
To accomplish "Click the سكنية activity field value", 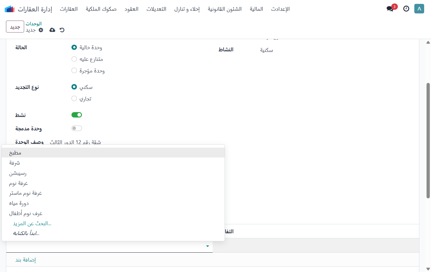I will point(267,50).
